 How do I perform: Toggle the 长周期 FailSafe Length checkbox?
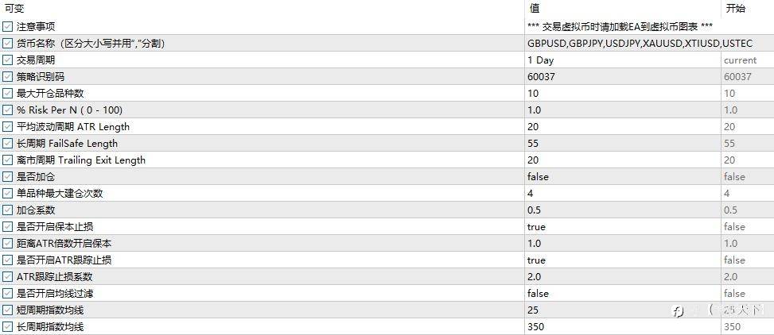point(7,144)
